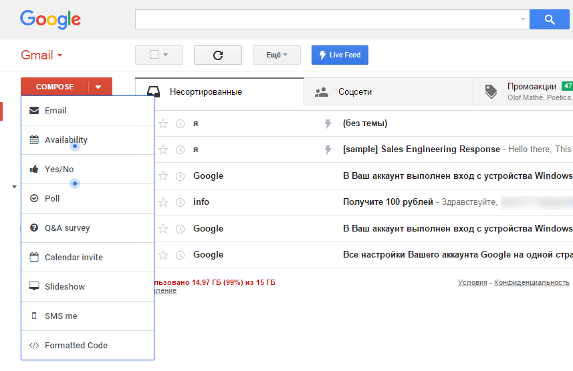Tick the select-all checkbox in toolbar
Image resolution: width=573 pixels, height=371 pixels.
pyautogui.click(x=154, y=55)
